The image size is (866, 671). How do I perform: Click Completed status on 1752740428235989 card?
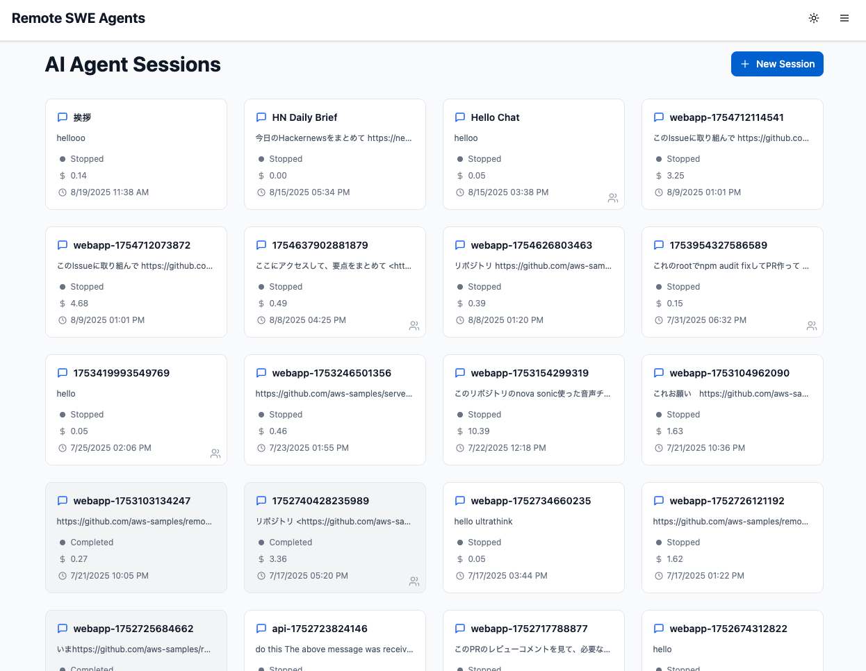pyautogui.click(x=291, y=542)
